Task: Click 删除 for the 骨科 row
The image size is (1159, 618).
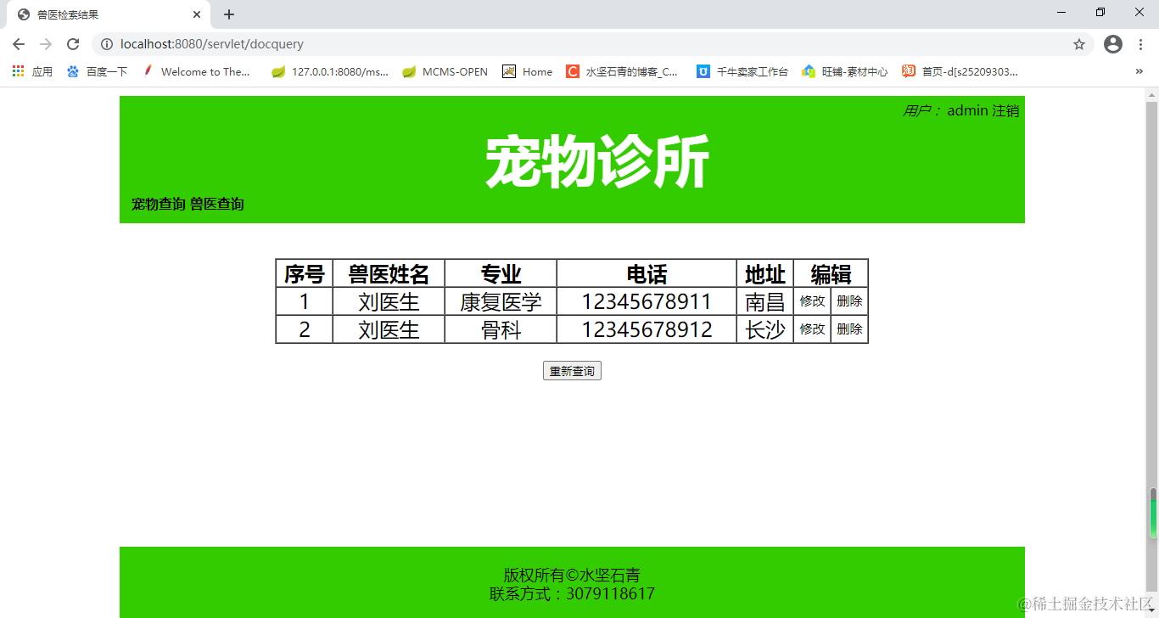Action: 848,329
